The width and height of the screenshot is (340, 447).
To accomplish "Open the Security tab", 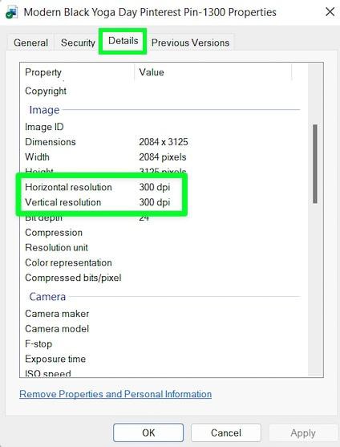I will click(x=78, y=43).
